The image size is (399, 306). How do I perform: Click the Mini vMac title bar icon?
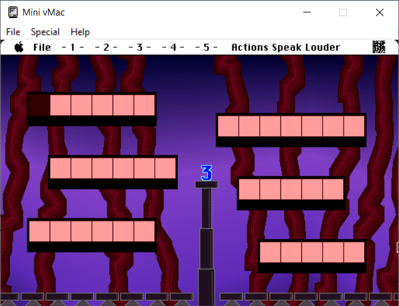[12, 12]
